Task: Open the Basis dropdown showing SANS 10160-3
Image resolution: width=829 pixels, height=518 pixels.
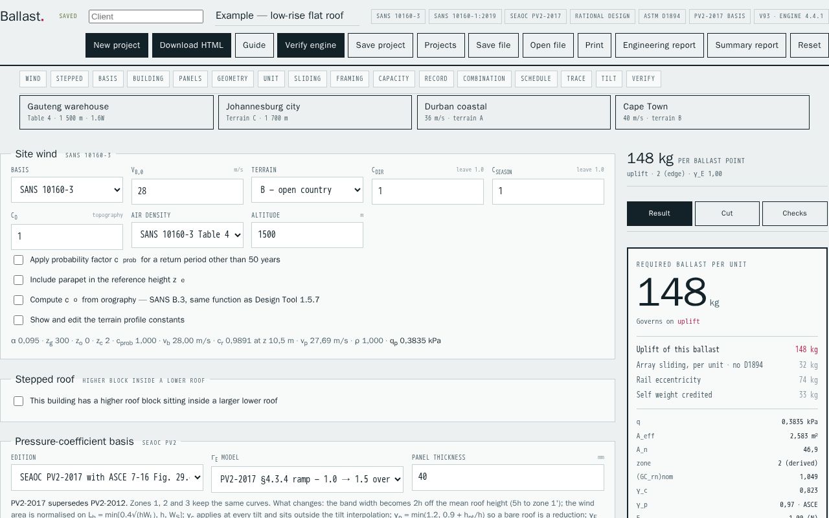Action: pos(67,190)
